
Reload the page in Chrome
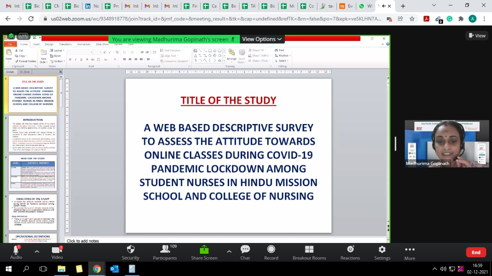click(31, 19)
